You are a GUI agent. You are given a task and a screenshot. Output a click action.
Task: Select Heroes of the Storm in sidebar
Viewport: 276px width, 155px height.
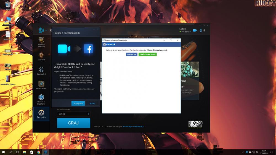click(x=41, y=99)
